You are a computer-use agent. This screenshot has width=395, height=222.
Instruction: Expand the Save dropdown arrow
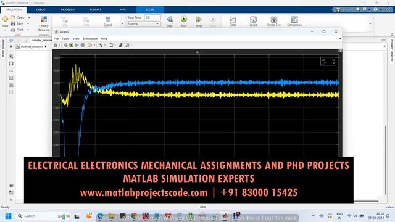tap(28, 23)
